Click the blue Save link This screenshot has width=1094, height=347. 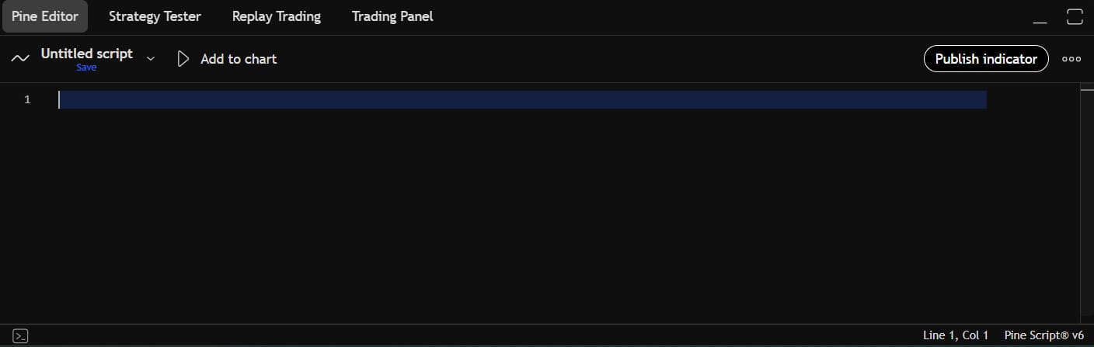point(86,68)
